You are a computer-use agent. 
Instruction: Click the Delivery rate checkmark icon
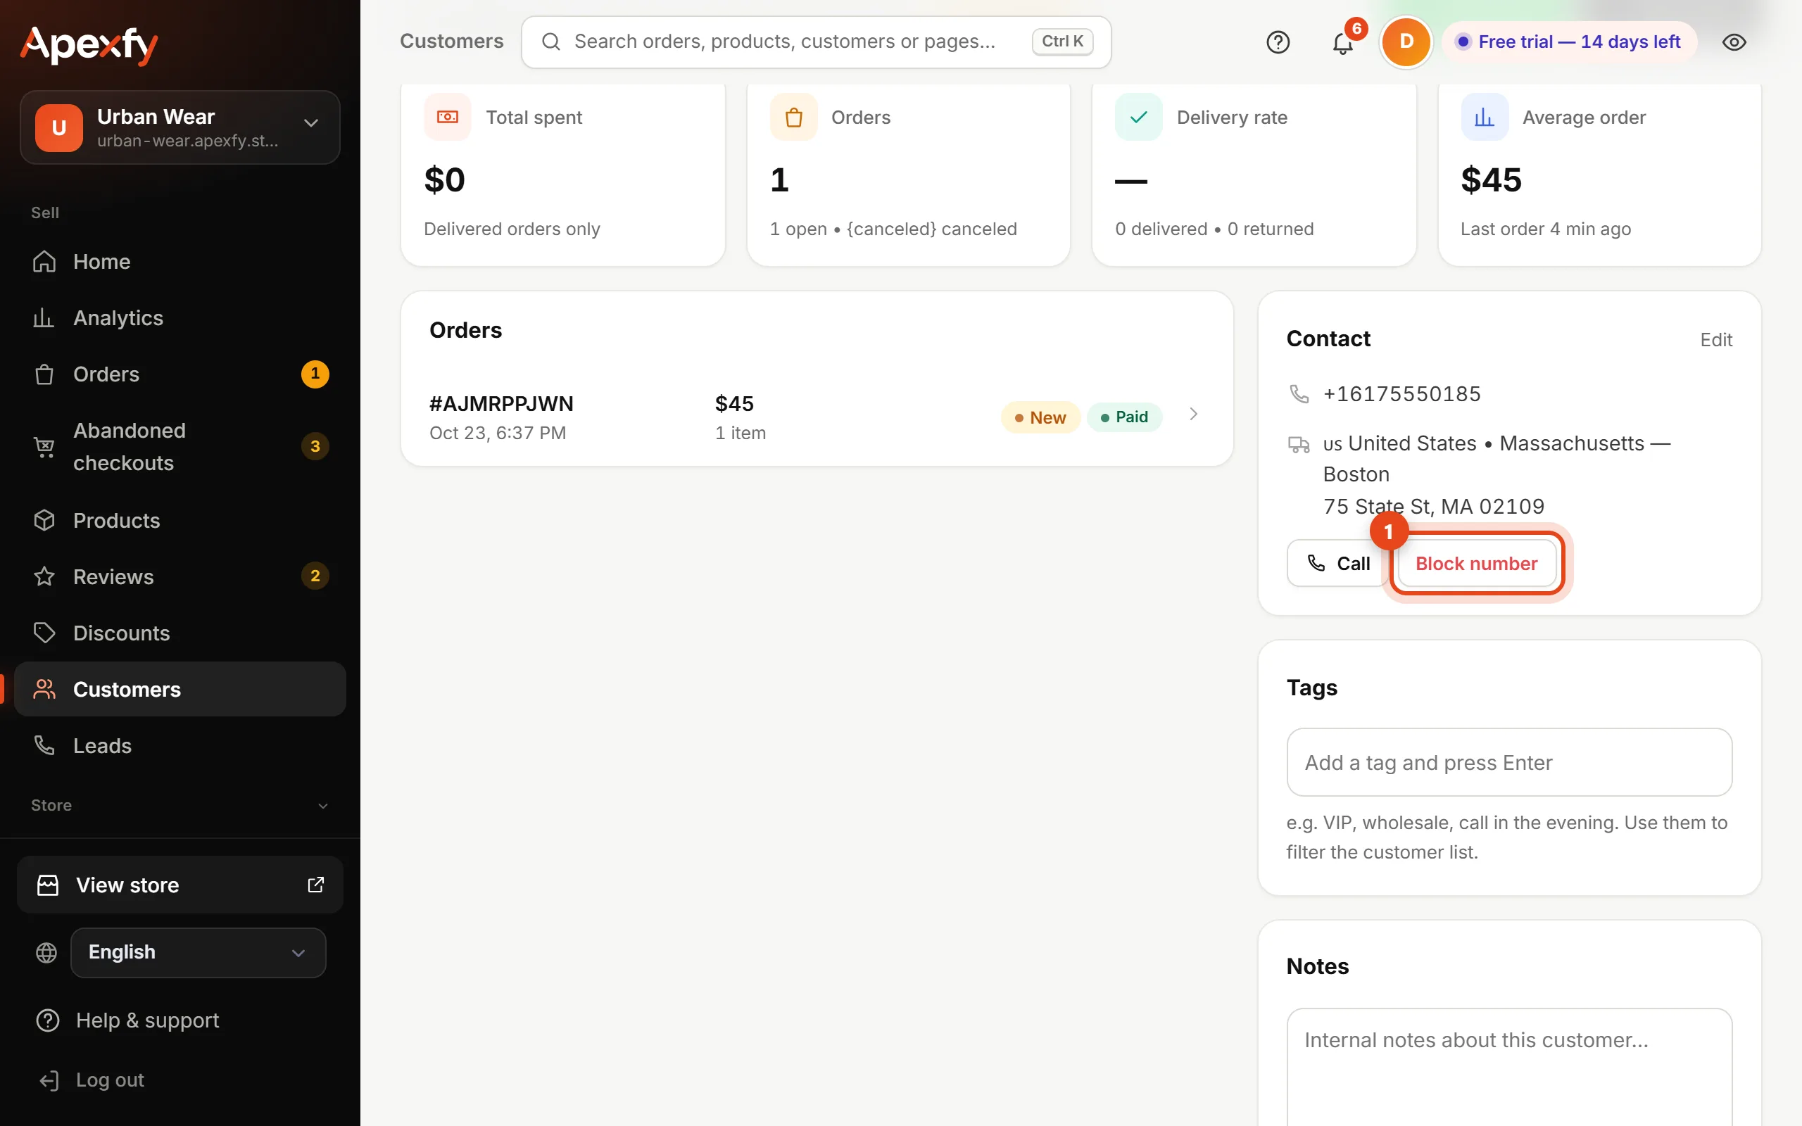[1138, 117]
